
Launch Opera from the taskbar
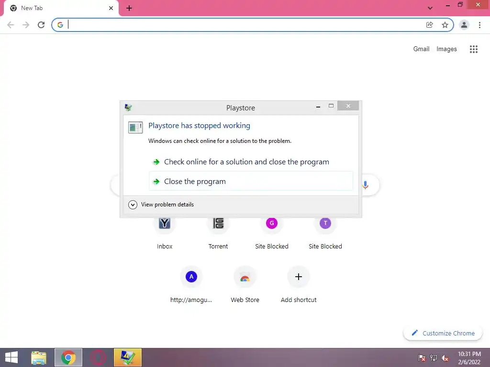click(98, 357)
